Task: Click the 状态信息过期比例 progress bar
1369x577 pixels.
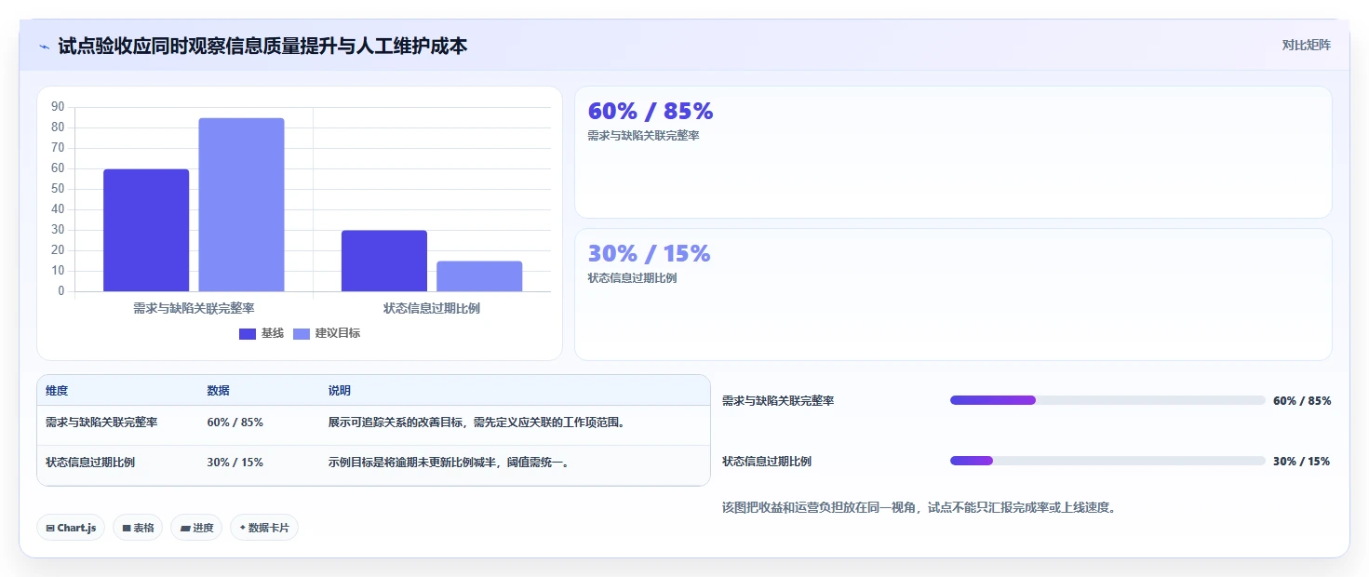Action: point(1107,461)
